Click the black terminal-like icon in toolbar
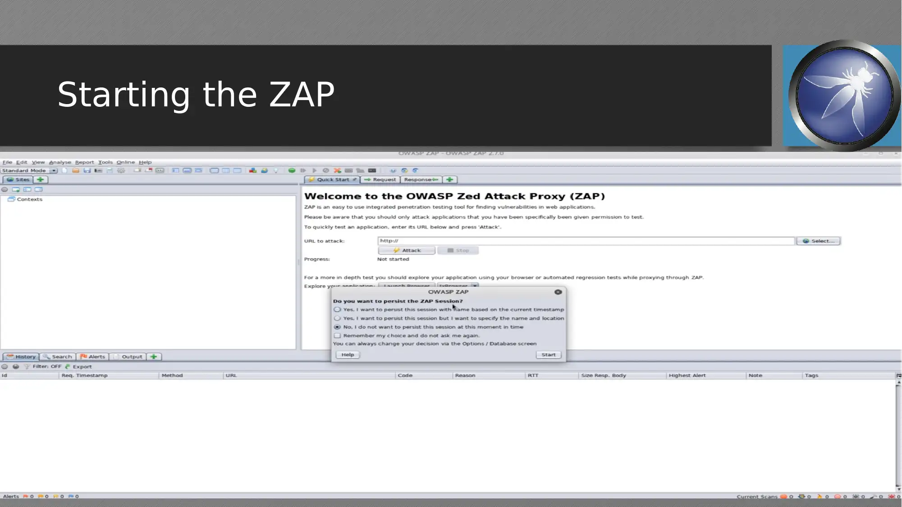Viewport: 902px width, 507px height. [x=372, y=170]
